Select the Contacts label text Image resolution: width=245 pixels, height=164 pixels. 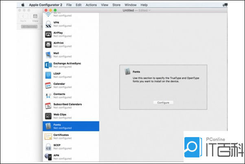click(x=59, y=94)
